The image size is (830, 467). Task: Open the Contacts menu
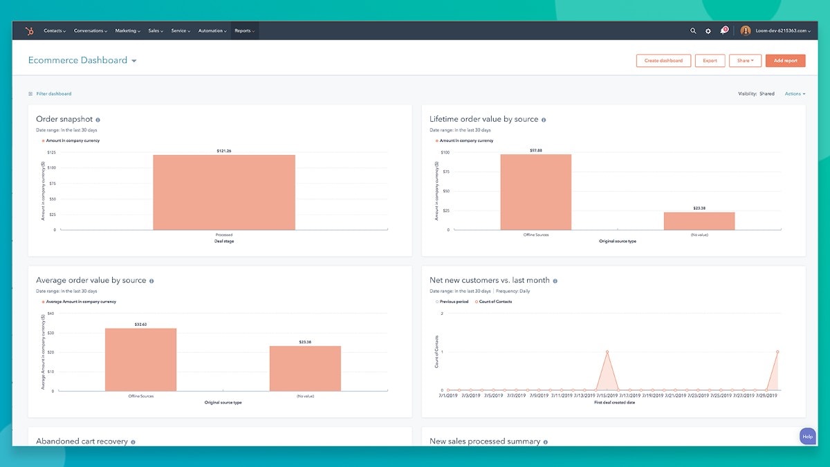55,30
